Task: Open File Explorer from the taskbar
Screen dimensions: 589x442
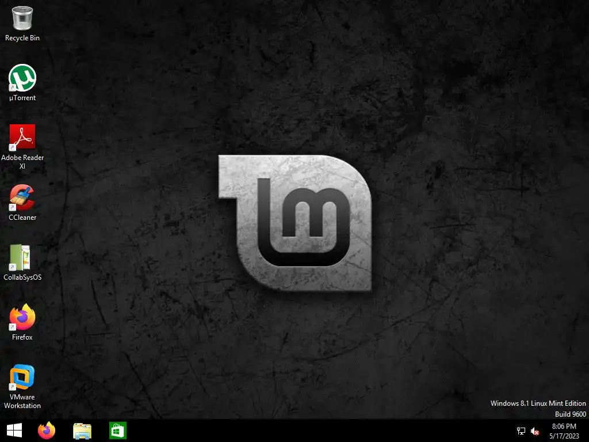Action: 82,430
